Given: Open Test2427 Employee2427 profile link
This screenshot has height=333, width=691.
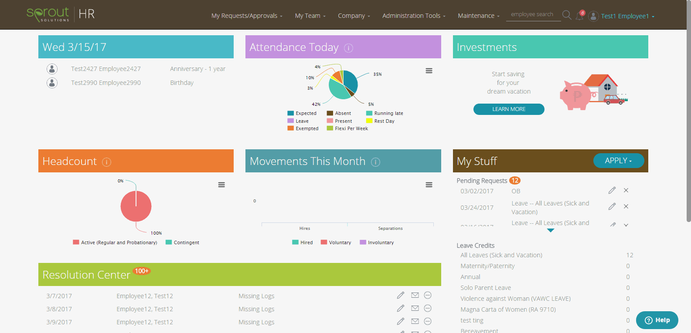Looking at the screenshot, I should pyautogui.click(x=106, y=69).
